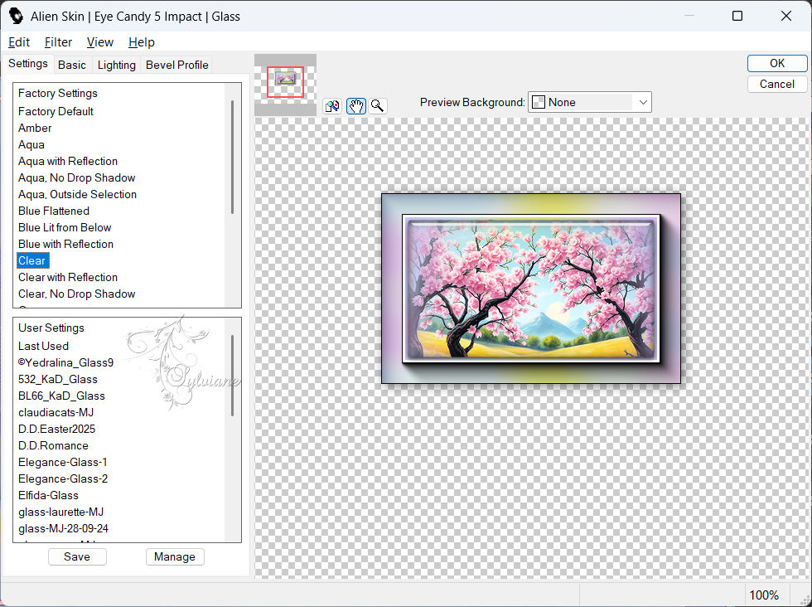The height and width of the screenshot is (607, 812).
Task: Click the Cancel button
Action: [777, 84]
